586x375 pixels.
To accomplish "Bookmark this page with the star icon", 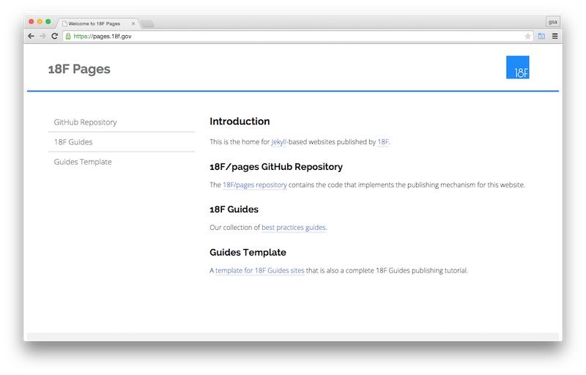I will 527,36.
